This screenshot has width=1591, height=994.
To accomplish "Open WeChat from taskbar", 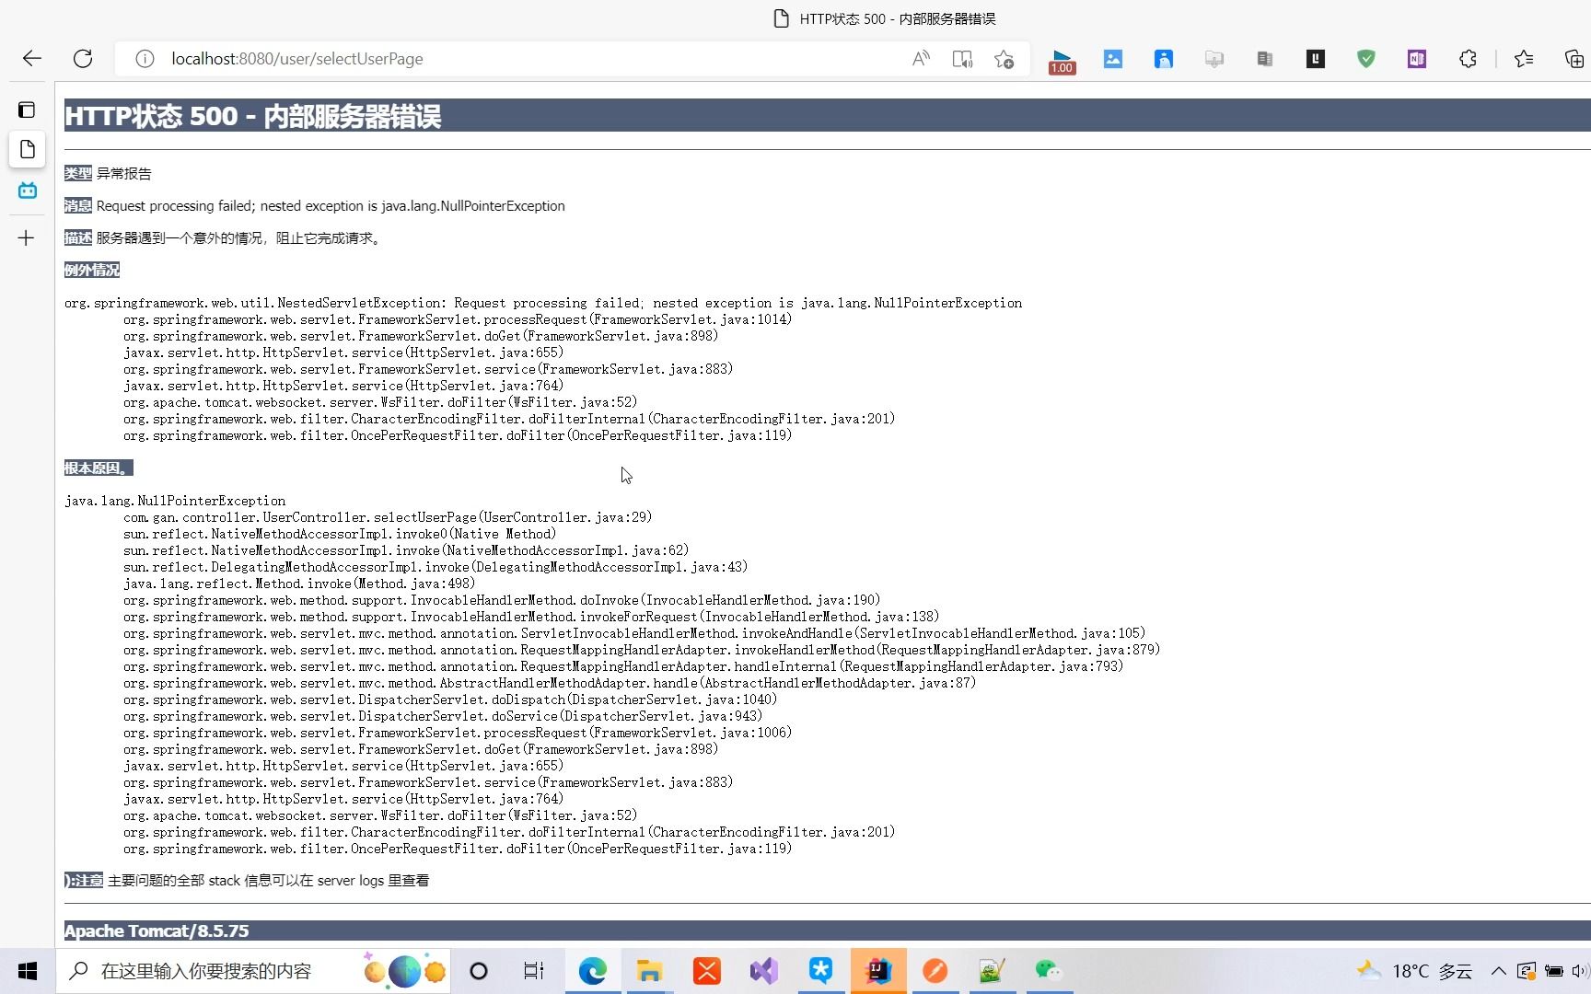I will [1049, 971].
